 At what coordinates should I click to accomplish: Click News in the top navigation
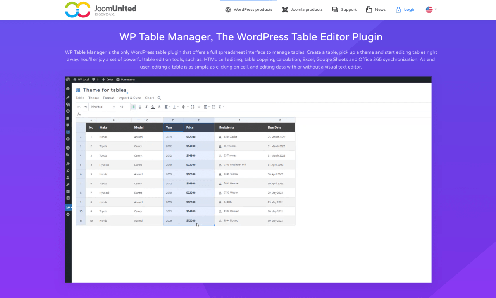pos(375,10)
